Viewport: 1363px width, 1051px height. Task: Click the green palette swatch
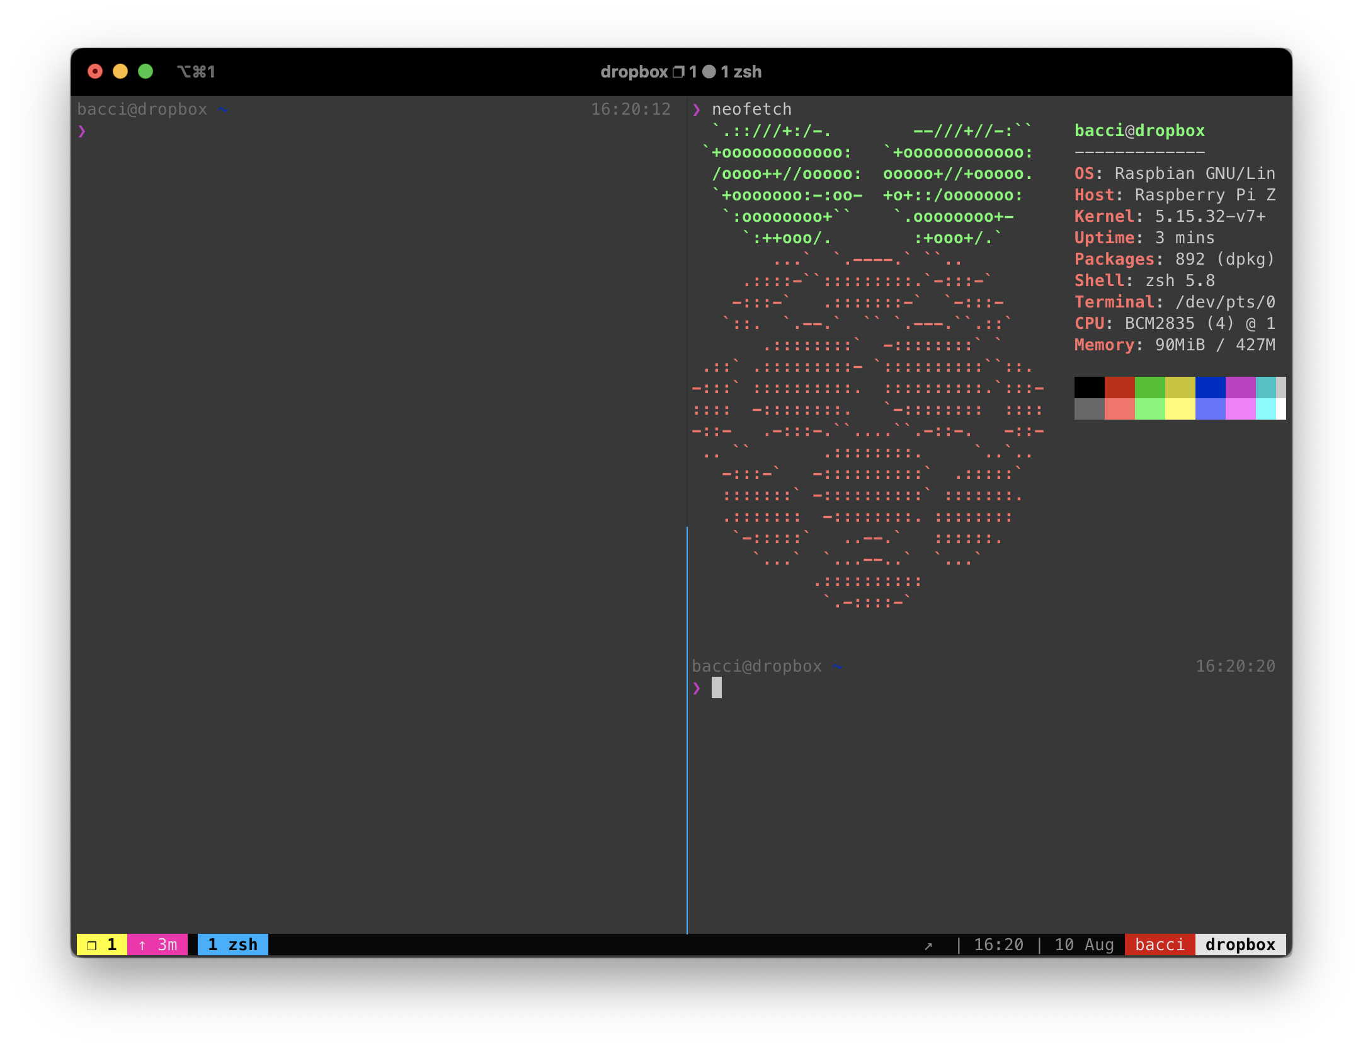pyautogui.click(x=1149, y=388)
